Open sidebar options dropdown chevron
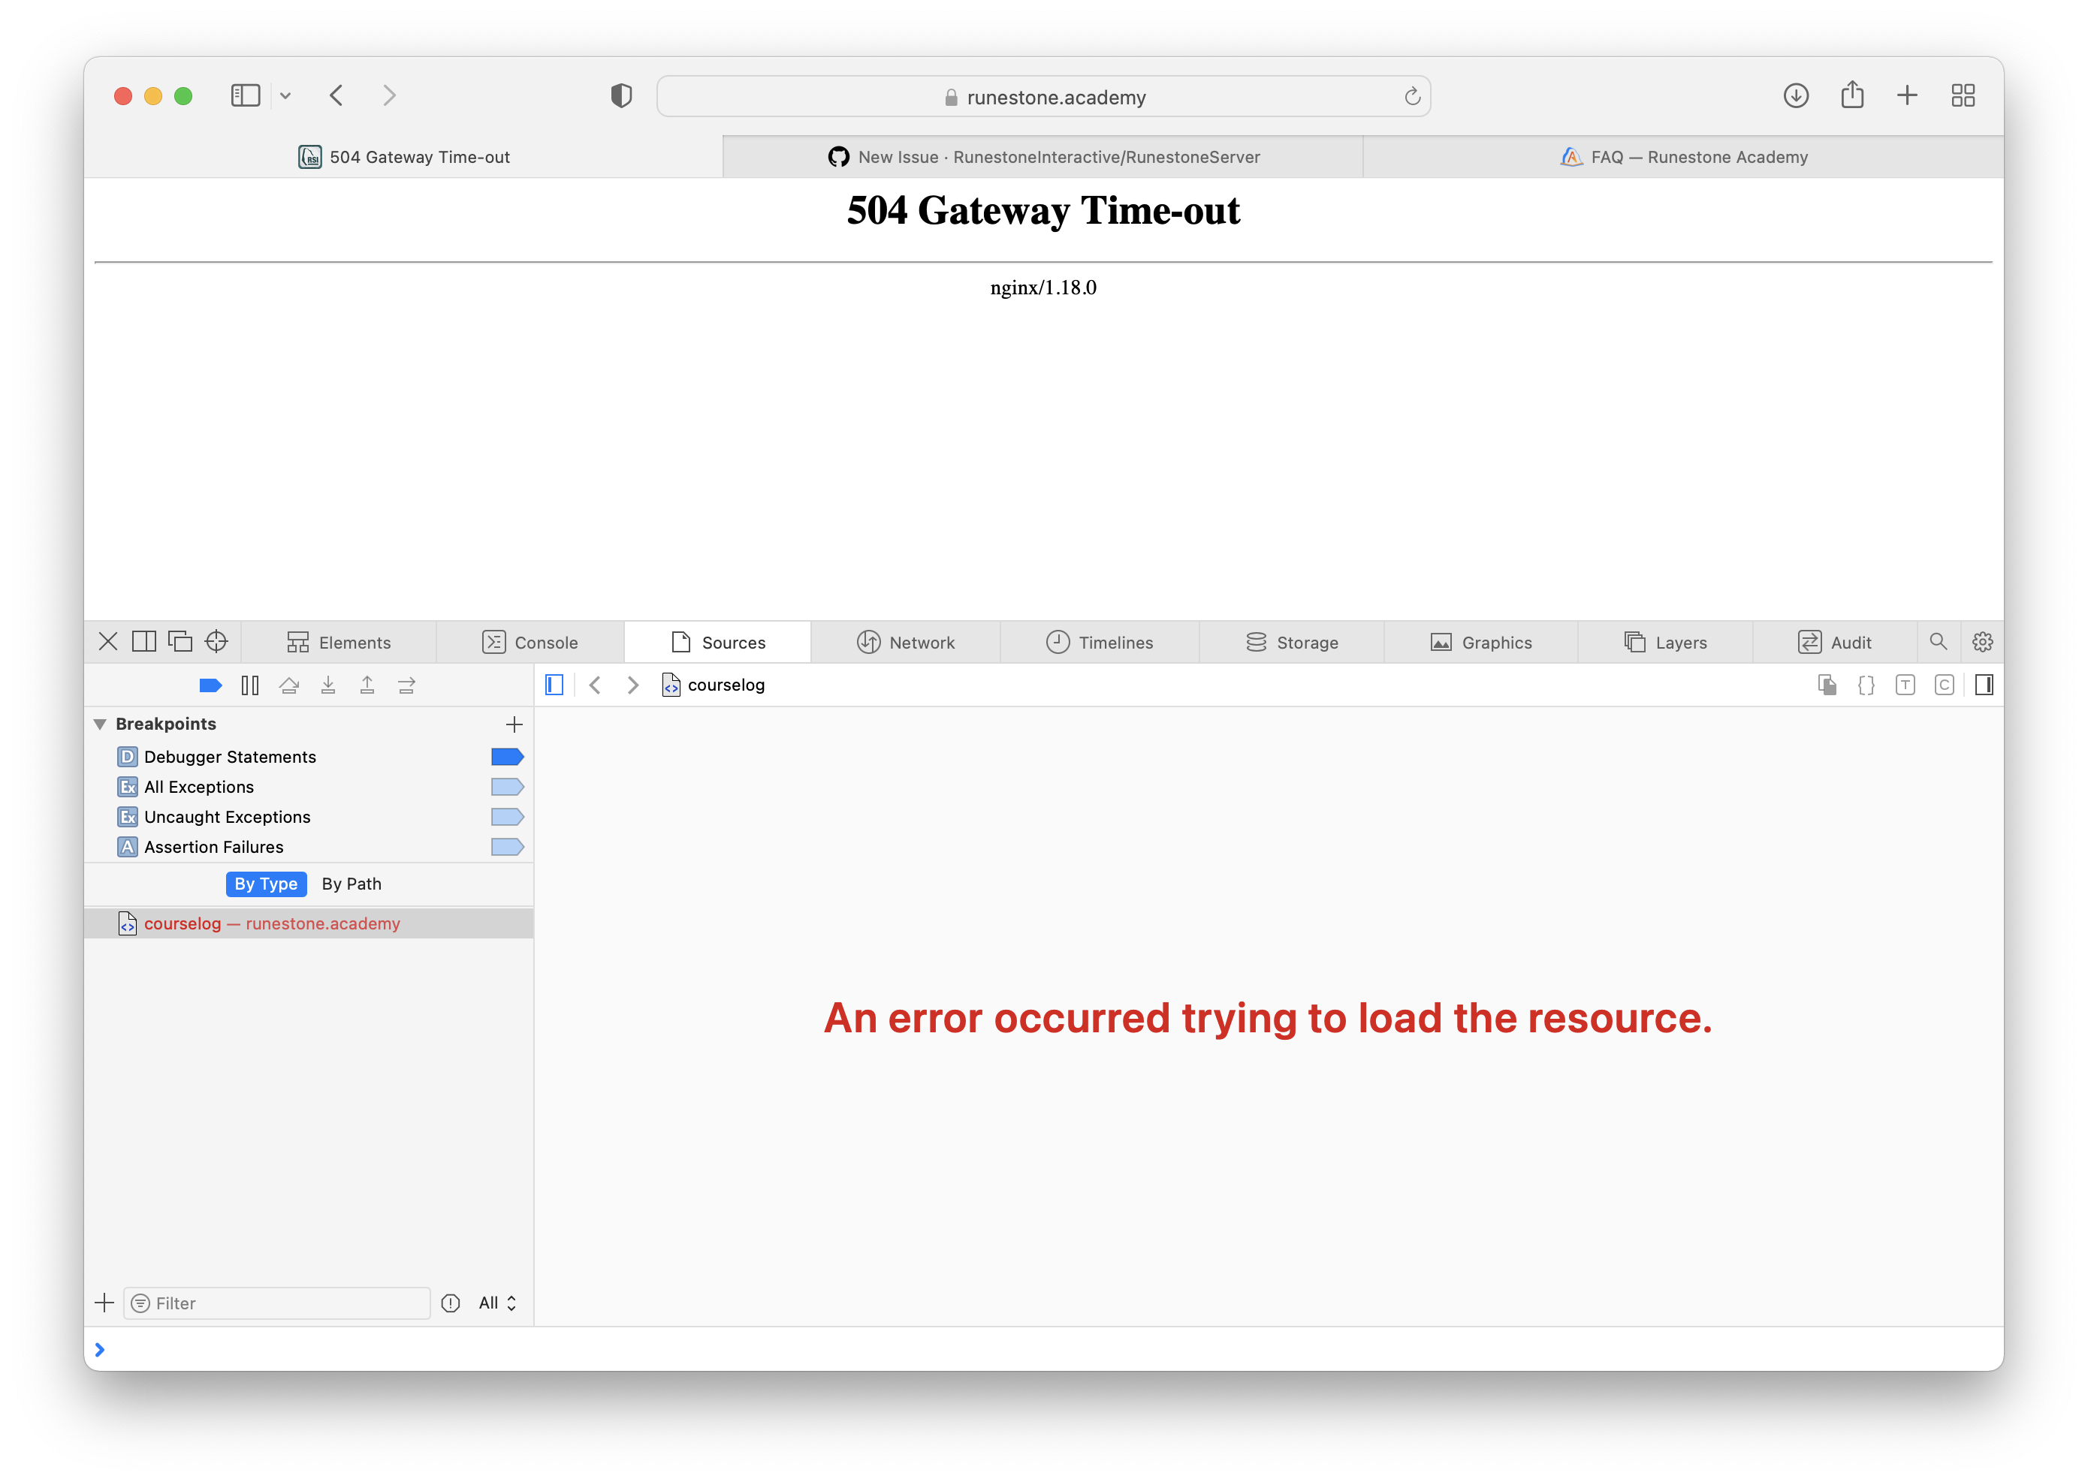2088x1482 pixels. click(x=285, y=96)
